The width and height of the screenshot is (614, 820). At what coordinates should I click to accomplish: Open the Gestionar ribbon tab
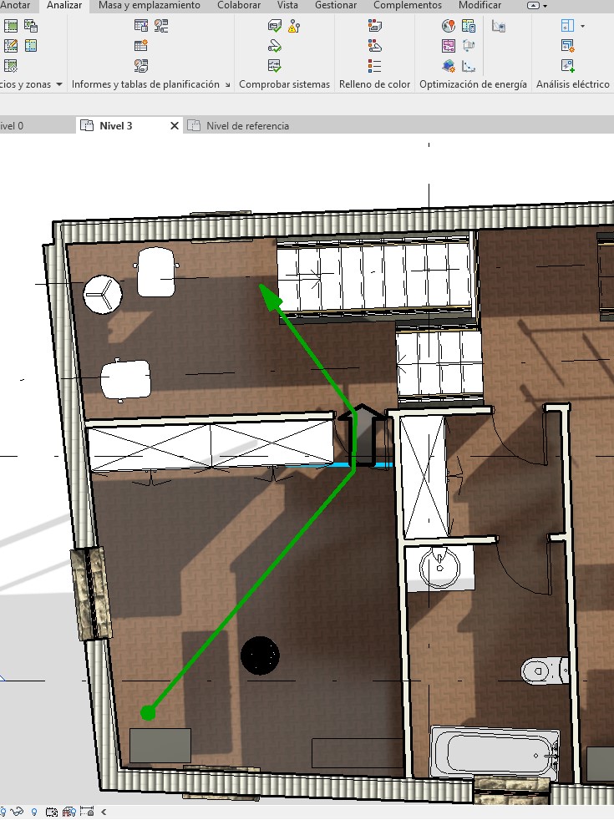click(x=336, y=5)
